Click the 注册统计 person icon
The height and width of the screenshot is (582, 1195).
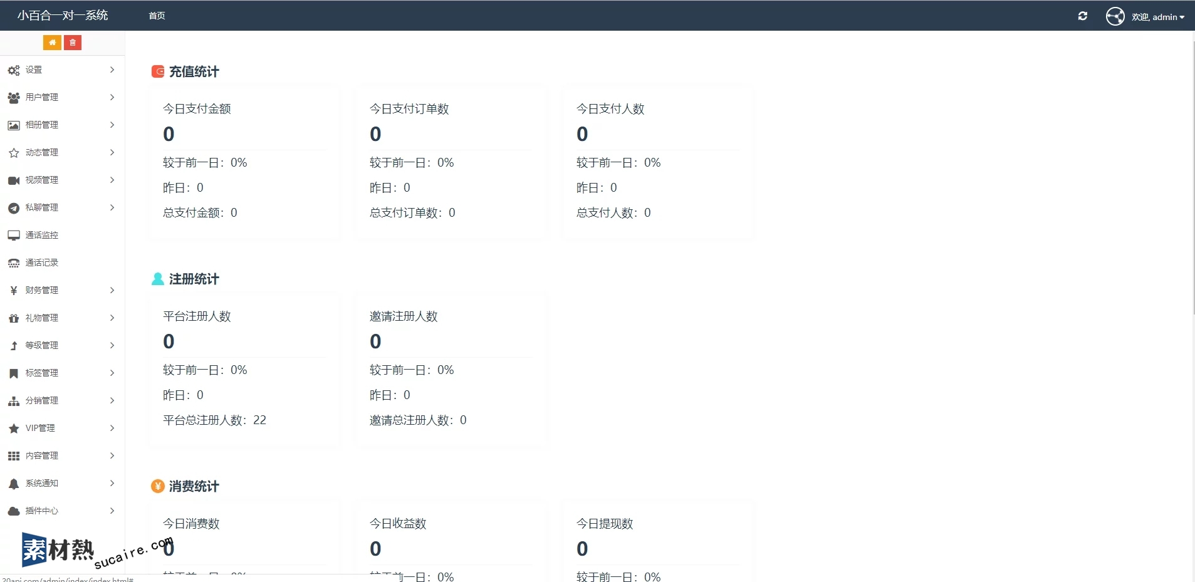(158, 279)
